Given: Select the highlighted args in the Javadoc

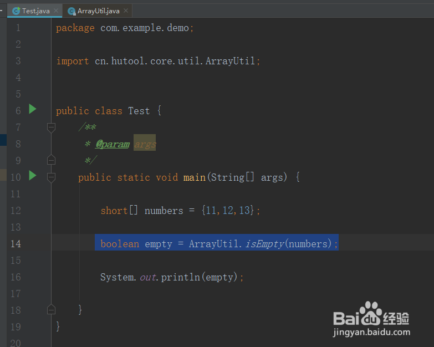Looking at the screenshot, I should tap(145, 143).
